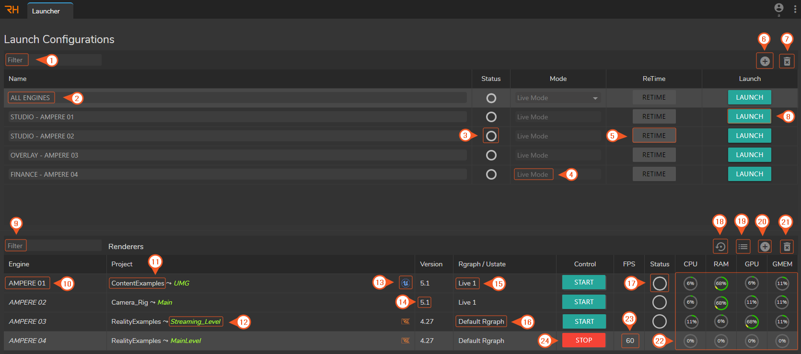Viewport: 801px width, 354px height.
Task: Launch the STUDIO - AMPERE 01 configuration
Action: coord(749,116)
